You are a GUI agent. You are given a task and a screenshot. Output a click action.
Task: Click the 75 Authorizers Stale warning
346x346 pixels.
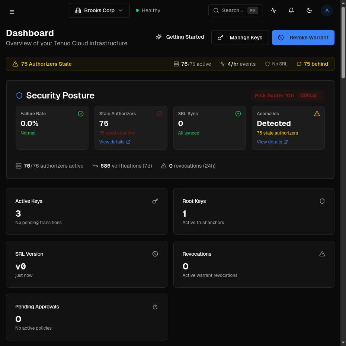click(x=46, y=64)
